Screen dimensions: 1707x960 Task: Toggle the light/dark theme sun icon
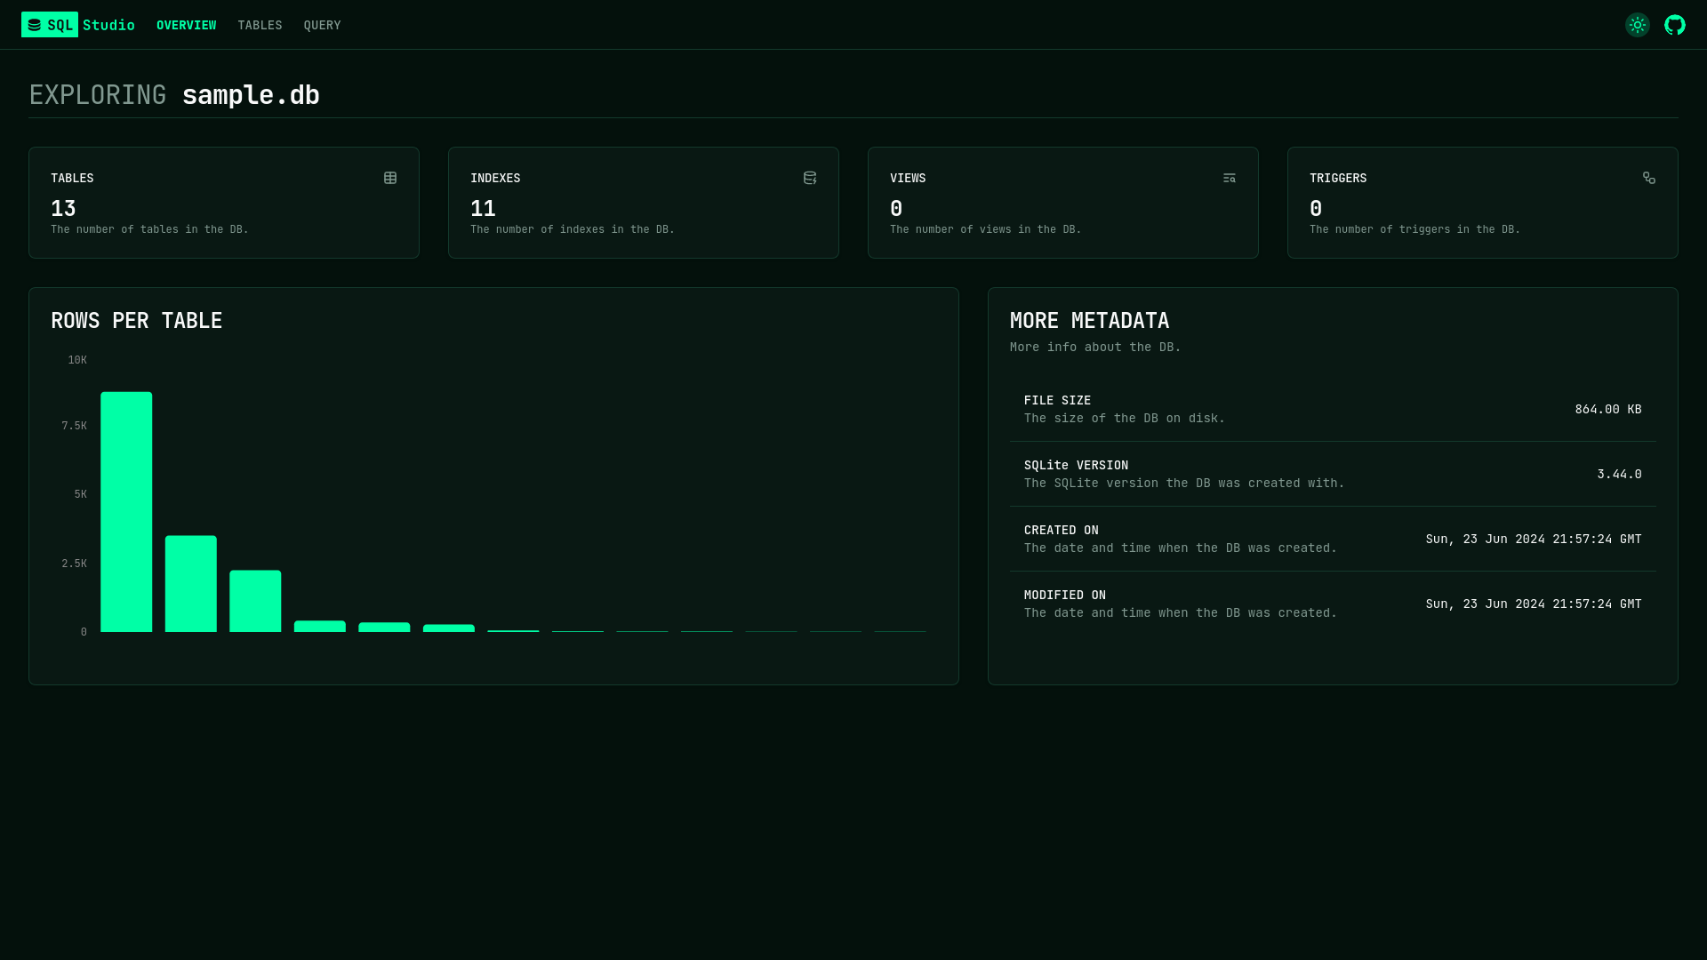tap(1637, 25)
